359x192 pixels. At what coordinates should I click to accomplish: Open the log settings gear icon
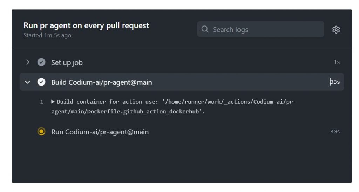(x=336, y=30)
